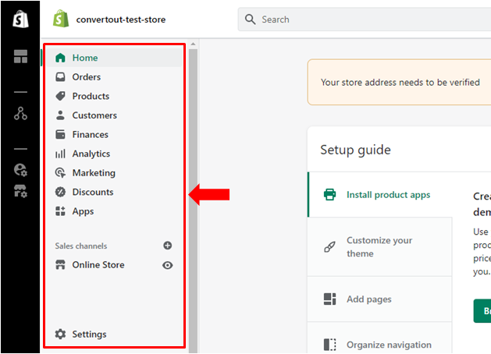Image resolution: width=491 pixels, height=354 pixels.
Task: Click the green button in setup guide
Action: pyautogui.click(x=482, y=311)
